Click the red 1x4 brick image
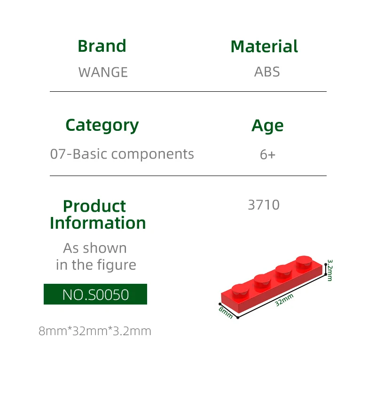This screenshot has height=401, width=376. click(272, 284)
